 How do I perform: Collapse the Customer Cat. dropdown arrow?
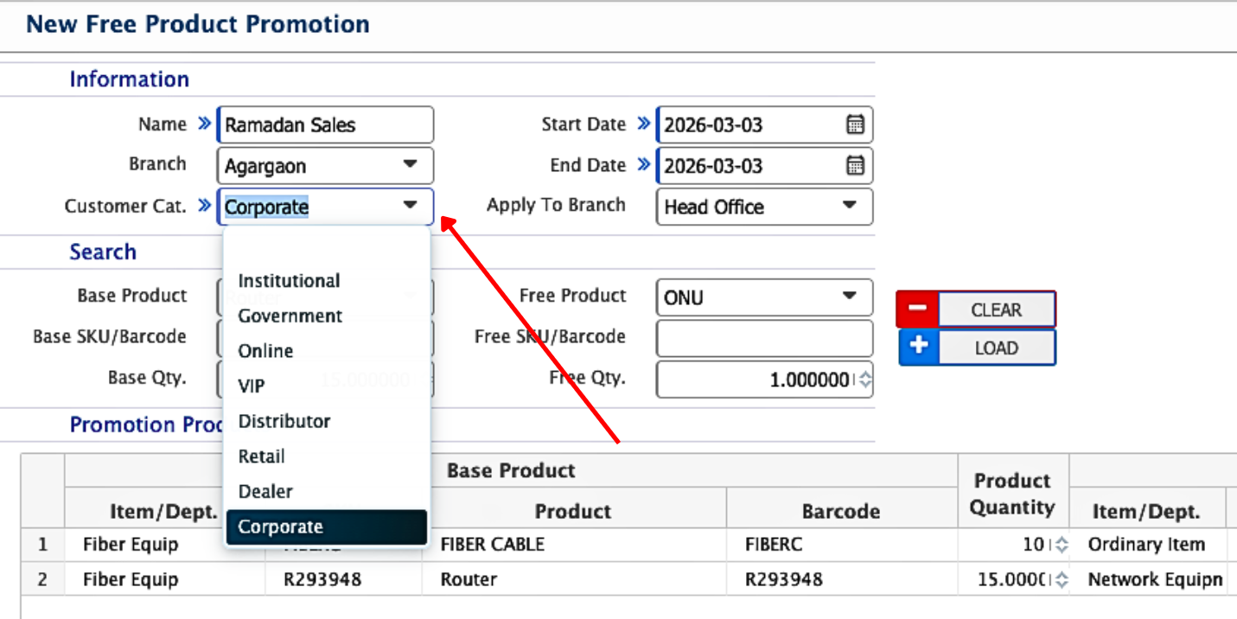click(410, 206)
